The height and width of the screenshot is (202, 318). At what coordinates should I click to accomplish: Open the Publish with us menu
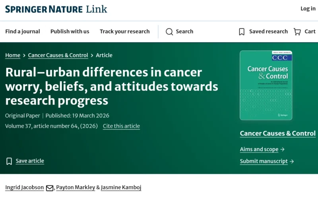point(70,31)
